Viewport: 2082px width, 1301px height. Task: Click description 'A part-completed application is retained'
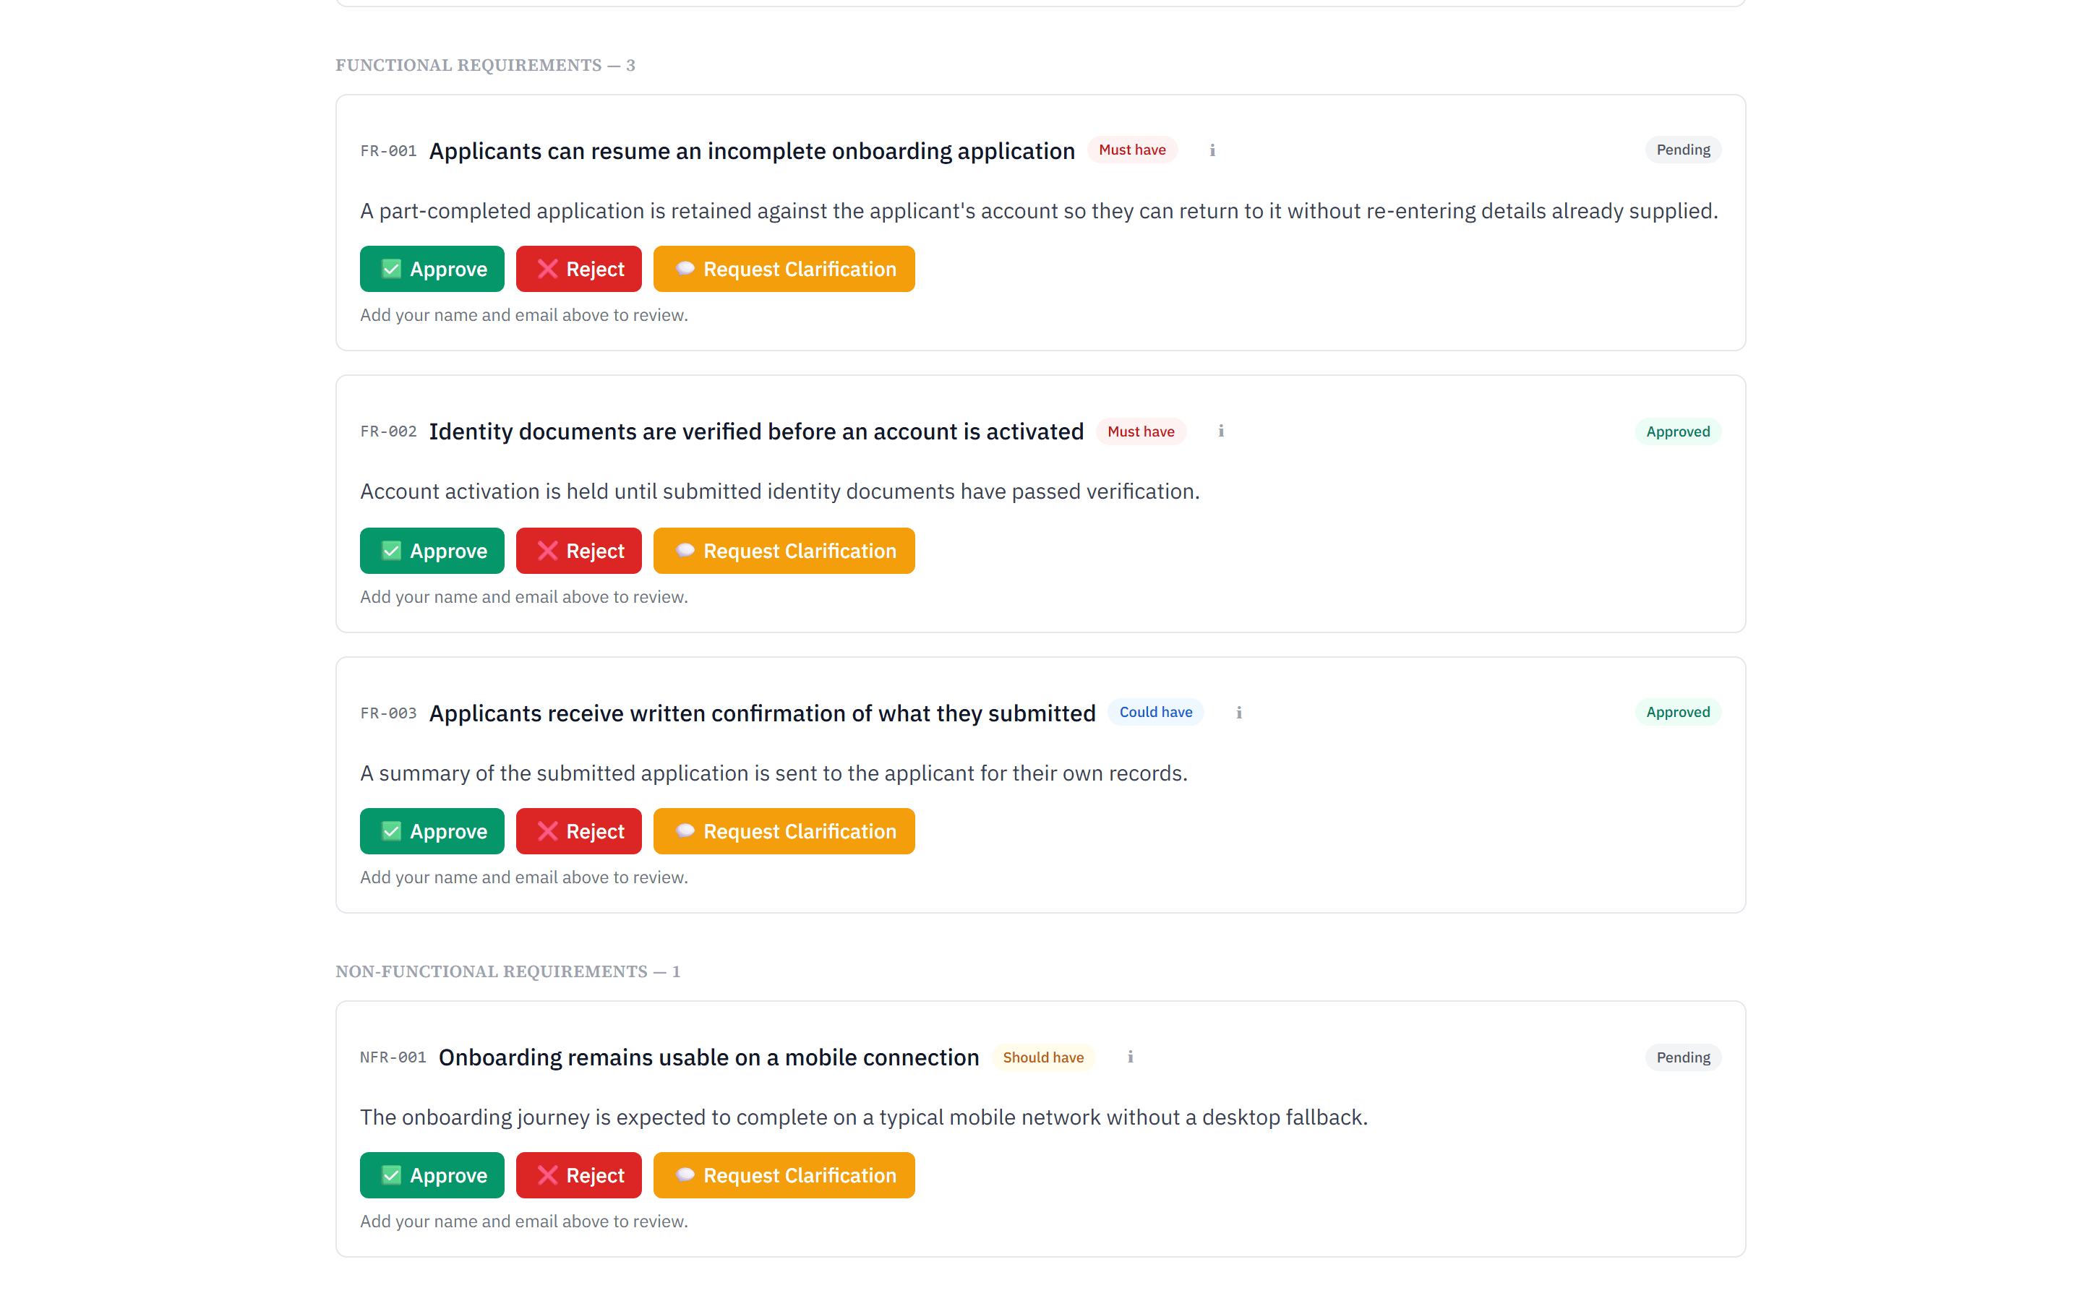1038,211
